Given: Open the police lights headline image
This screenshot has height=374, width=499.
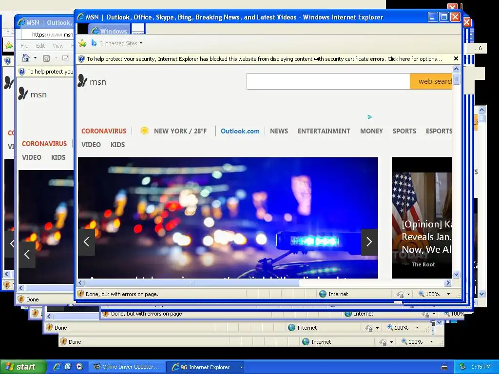Looking at the screenshot, I should (x=228, y=218).
